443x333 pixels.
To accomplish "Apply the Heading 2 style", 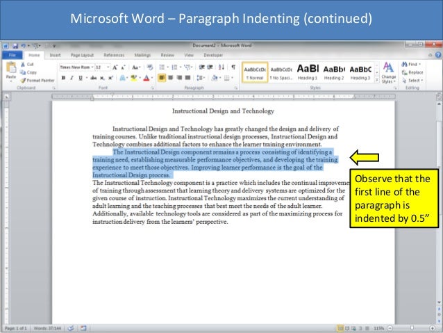I will pos(334,72).
